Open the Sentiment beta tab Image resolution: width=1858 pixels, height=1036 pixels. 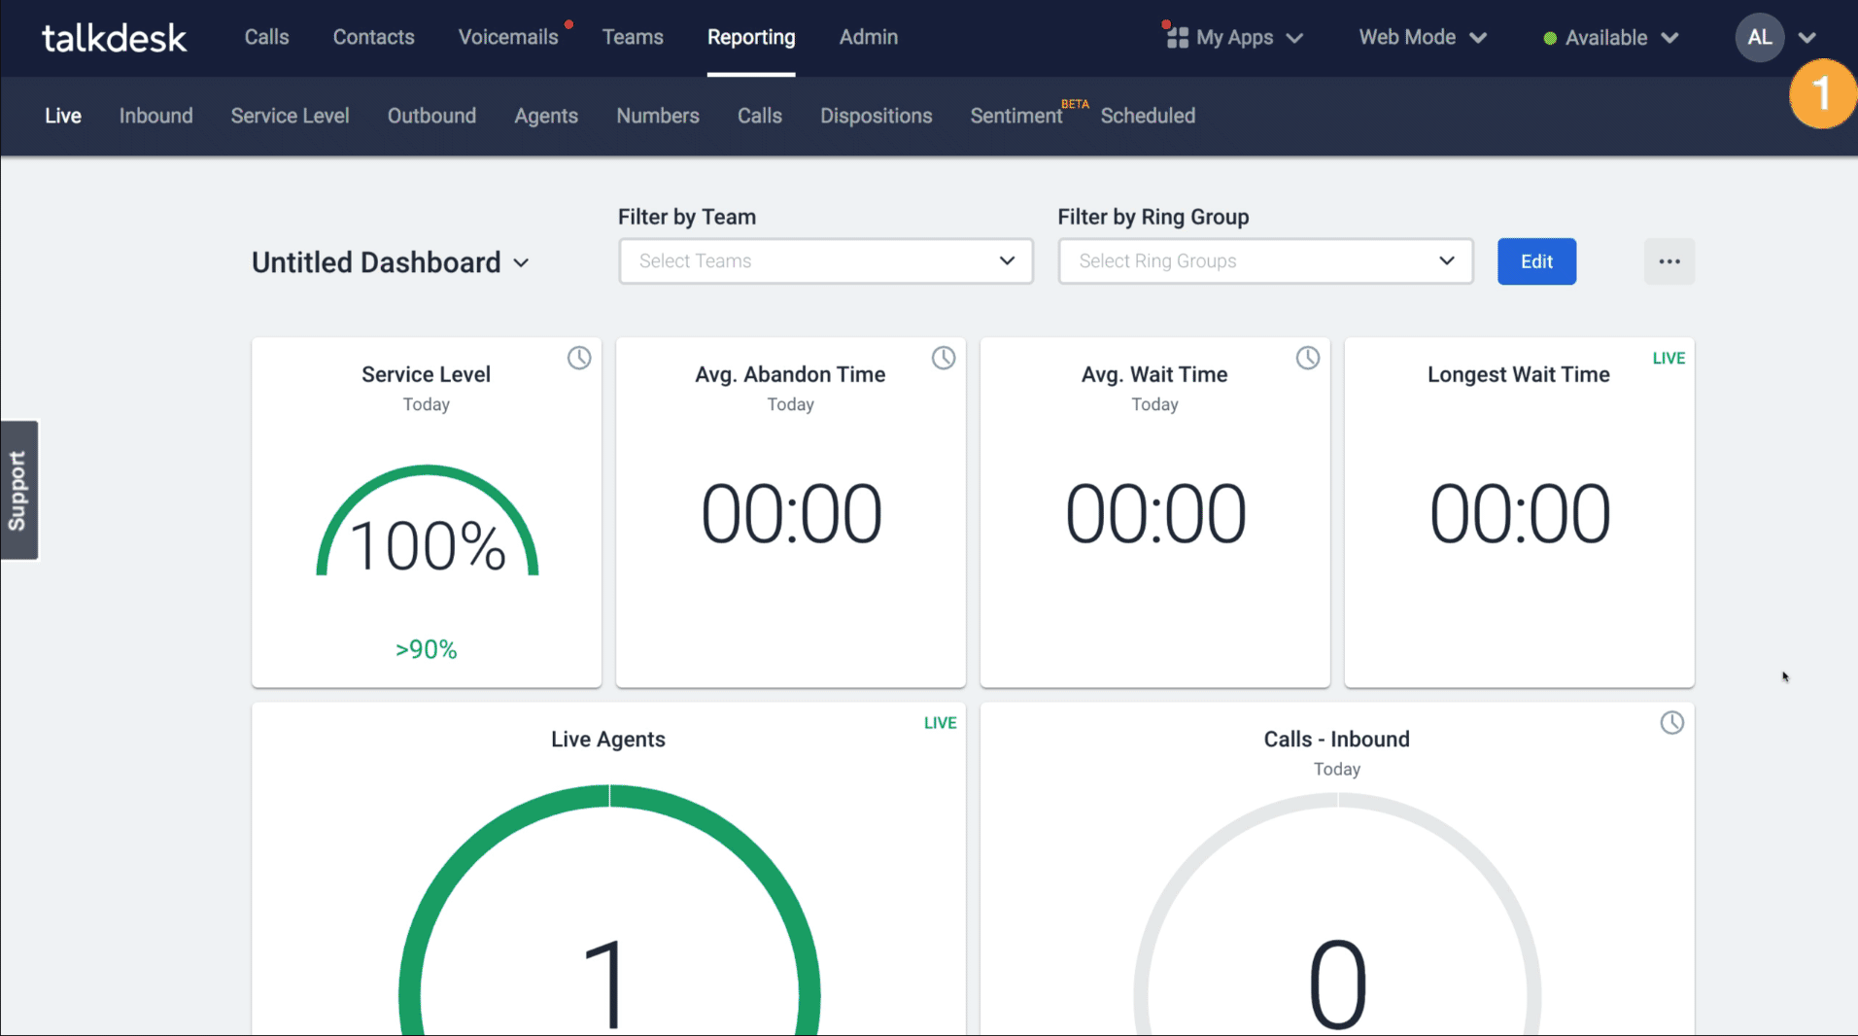point(1015,116)
